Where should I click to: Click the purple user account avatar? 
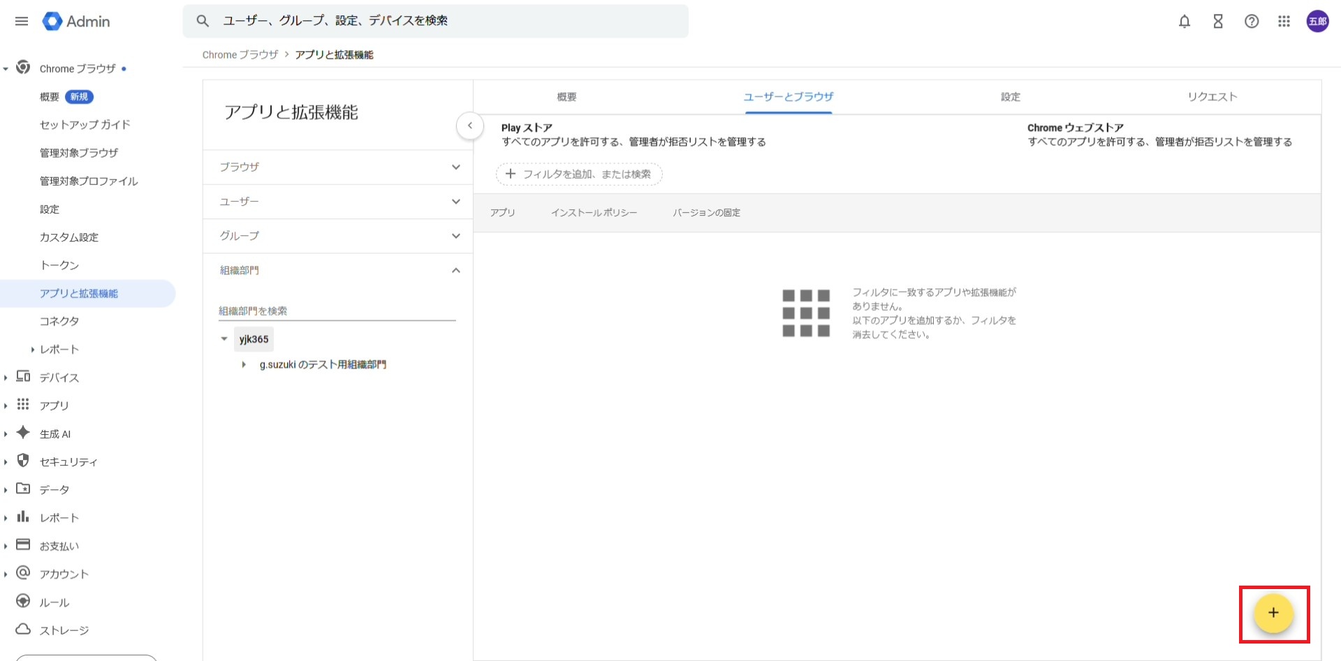coord(1317,22)
